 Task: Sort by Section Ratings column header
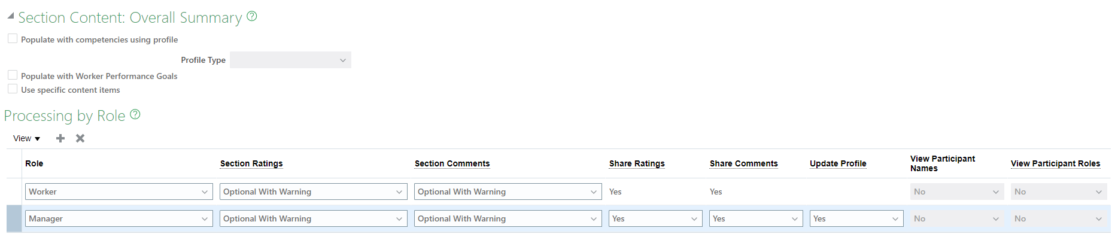click(251, 163)
